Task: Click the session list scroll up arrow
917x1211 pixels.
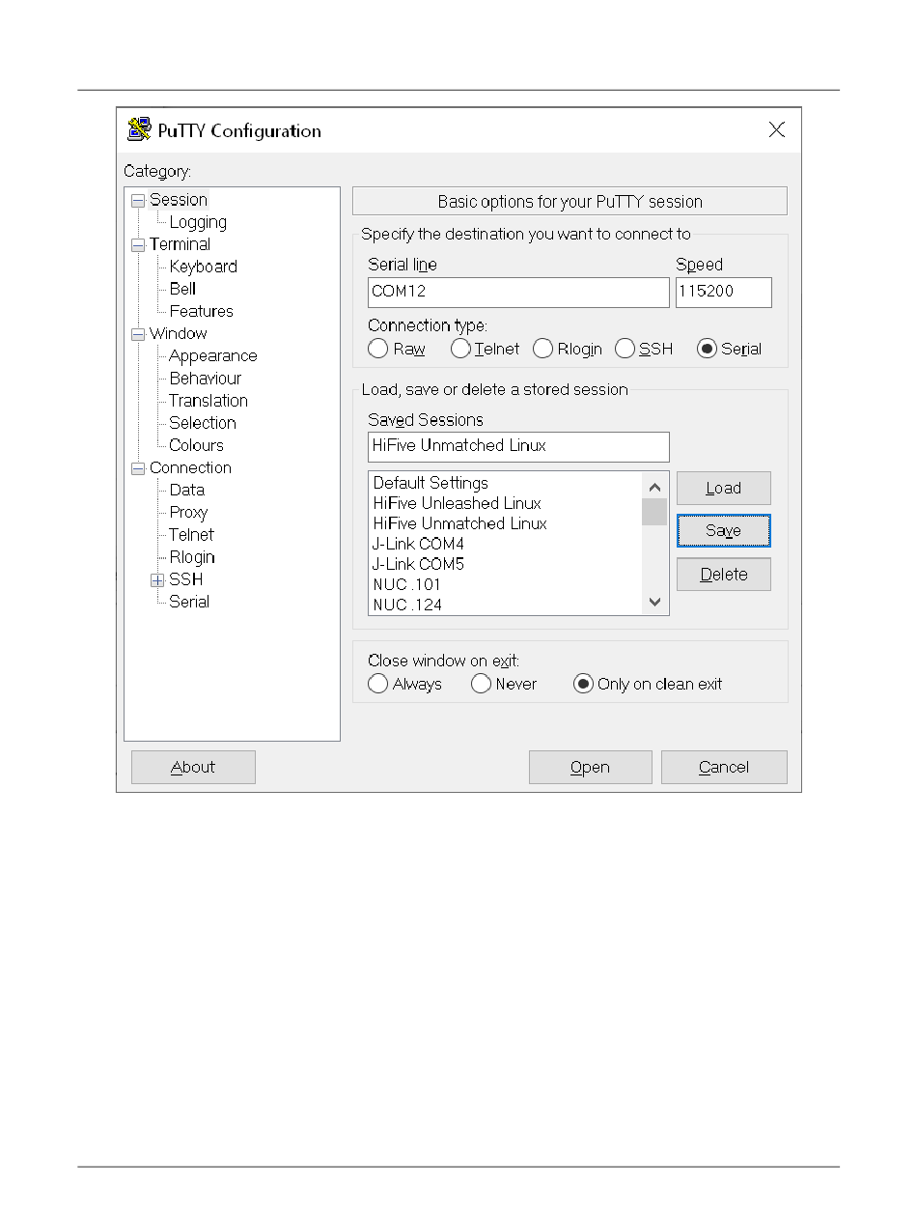Action: [x=654, y=487]
